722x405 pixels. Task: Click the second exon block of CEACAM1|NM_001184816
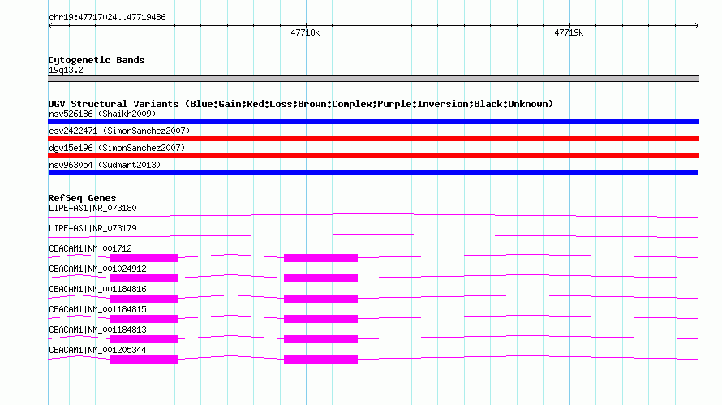(320, 299)
